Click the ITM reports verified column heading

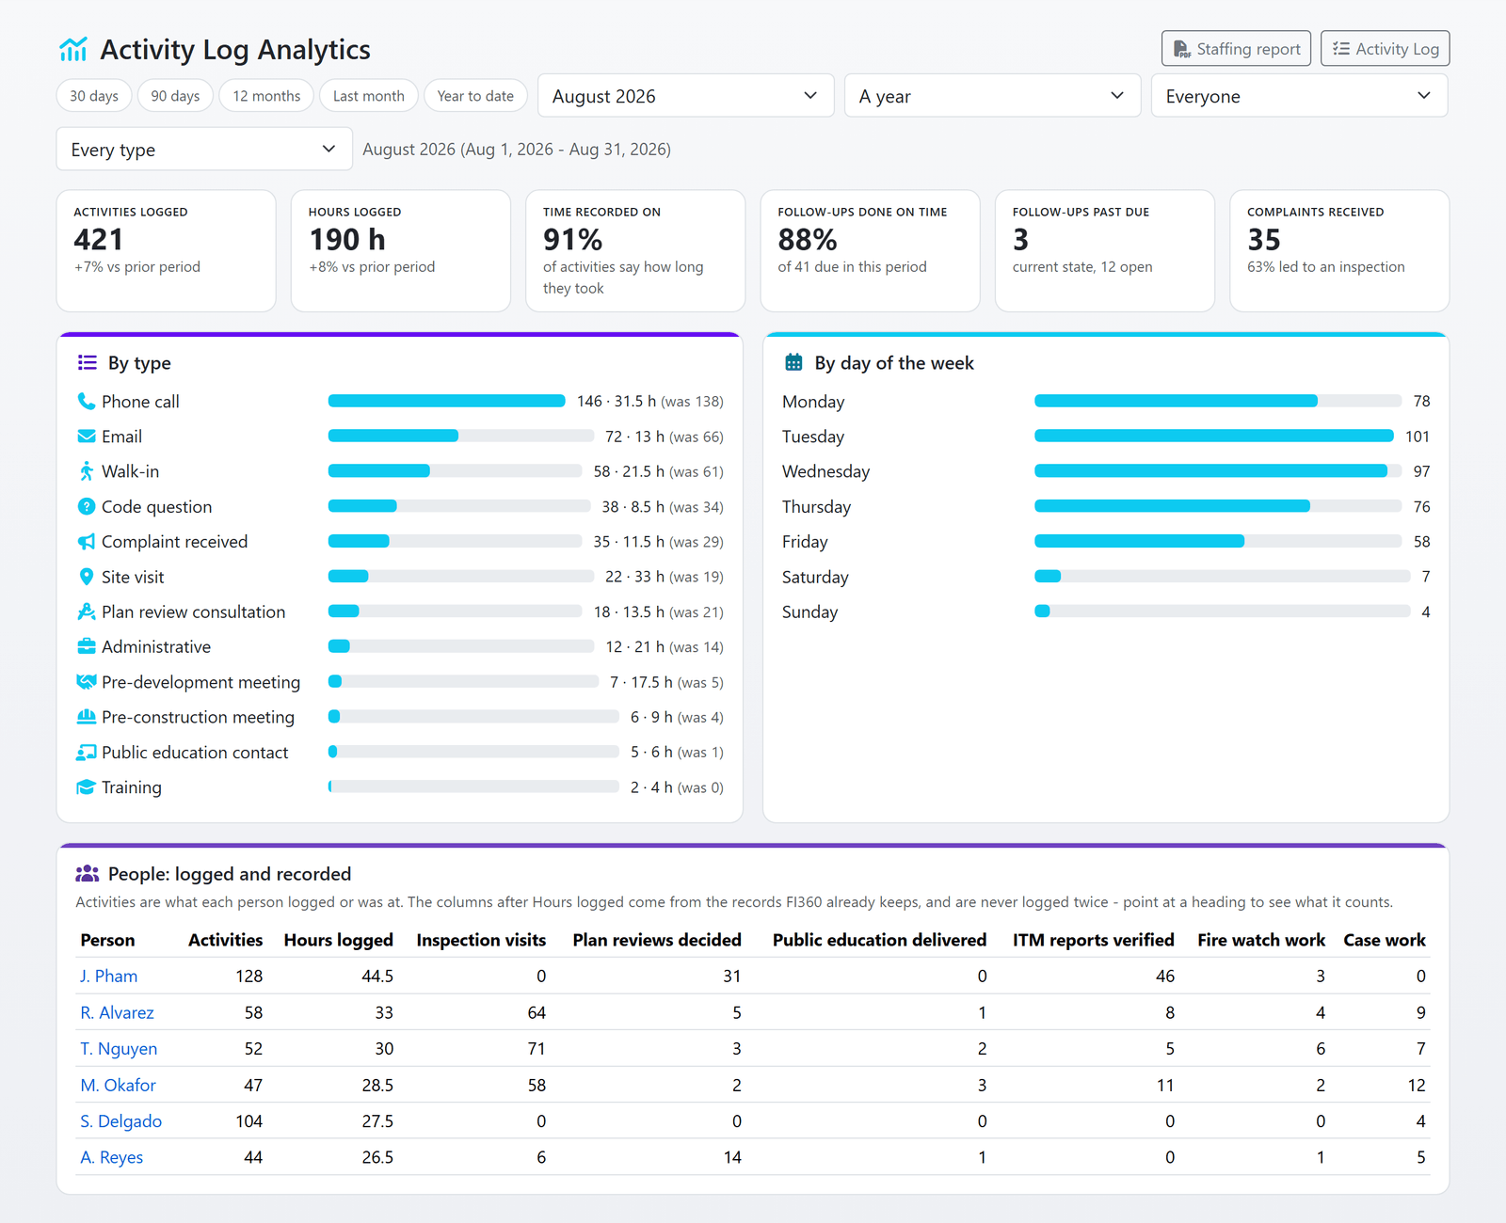(x=1094, y=940)
